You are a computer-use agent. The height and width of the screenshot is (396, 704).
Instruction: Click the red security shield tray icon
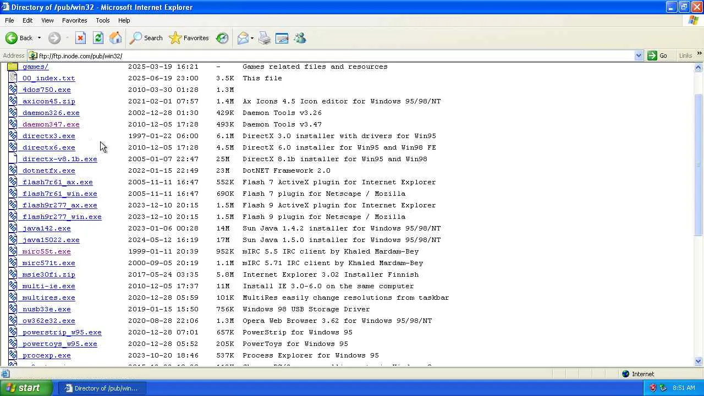point(653,388)
